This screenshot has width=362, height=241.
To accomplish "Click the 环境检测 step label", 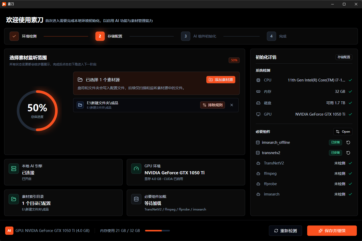I will (x=29, y=36).
